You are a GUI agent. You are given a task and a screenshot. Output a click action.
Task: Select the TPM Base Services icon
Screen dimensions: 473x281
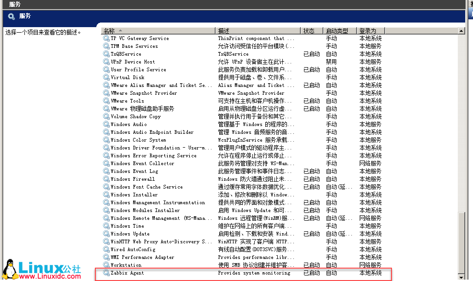click(x=106, y=46)
